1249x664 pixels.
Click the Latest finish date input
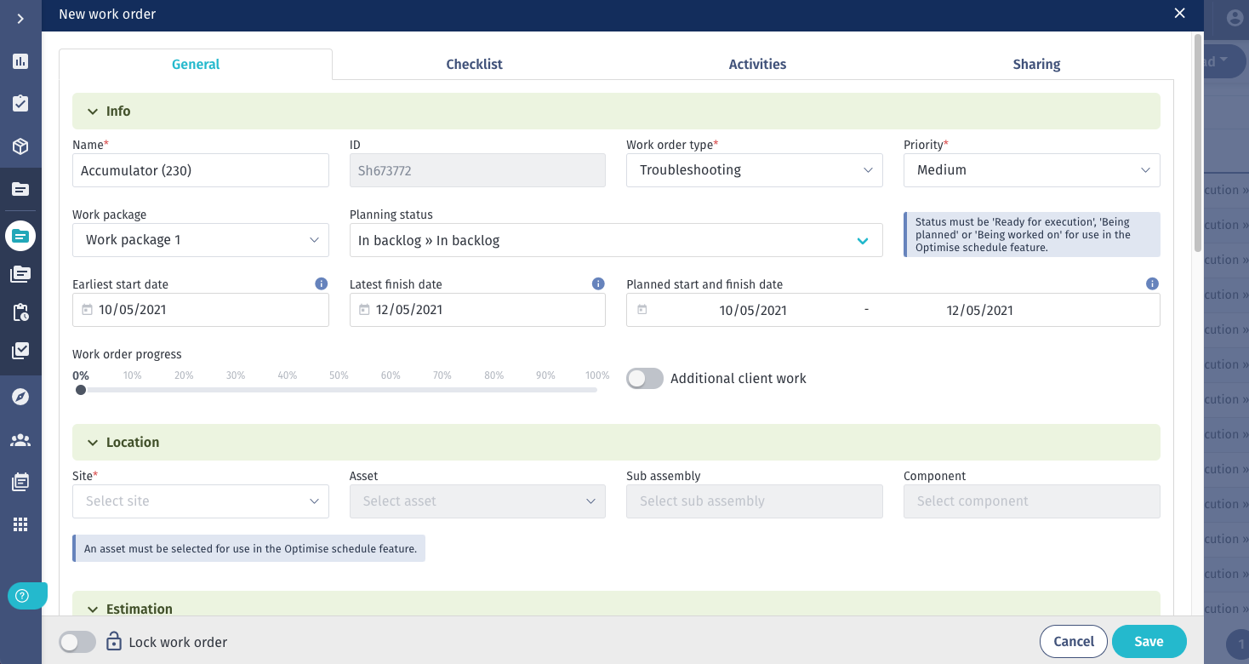(x=477, y=310)
